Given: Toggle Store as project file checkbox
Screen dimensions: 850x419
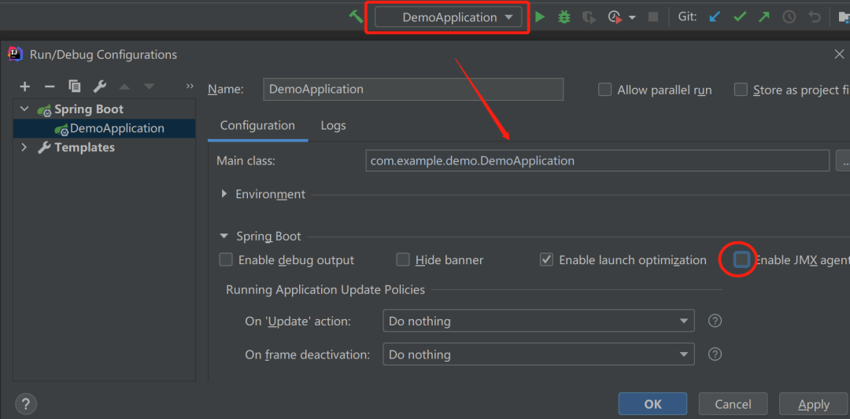Looking at the screenshot, I should (x=741, y=90).
